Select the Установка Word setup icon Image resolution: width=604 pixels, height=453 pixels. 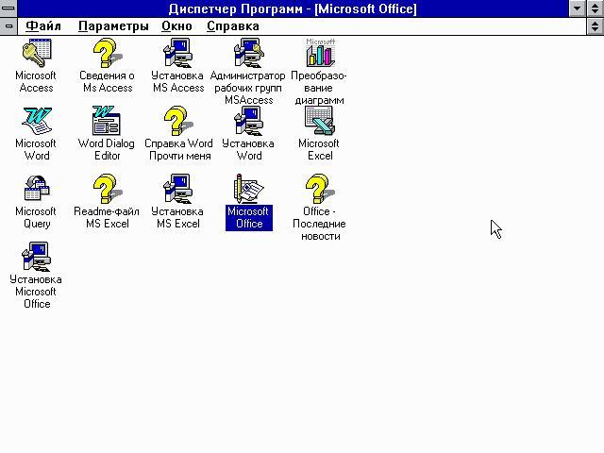[249, 121]
